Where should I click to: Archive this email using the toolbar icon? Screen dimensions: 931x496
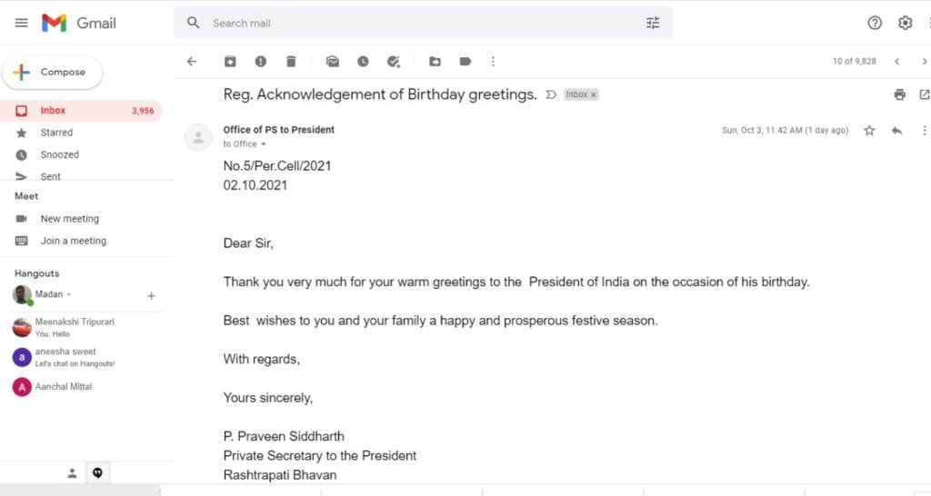(230, 61)
